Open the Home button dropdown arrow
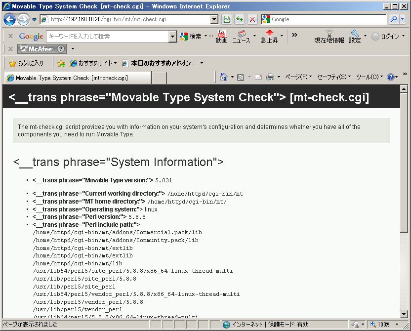The height and width of the screenshot is (331, 411). [x=232, y=77]
